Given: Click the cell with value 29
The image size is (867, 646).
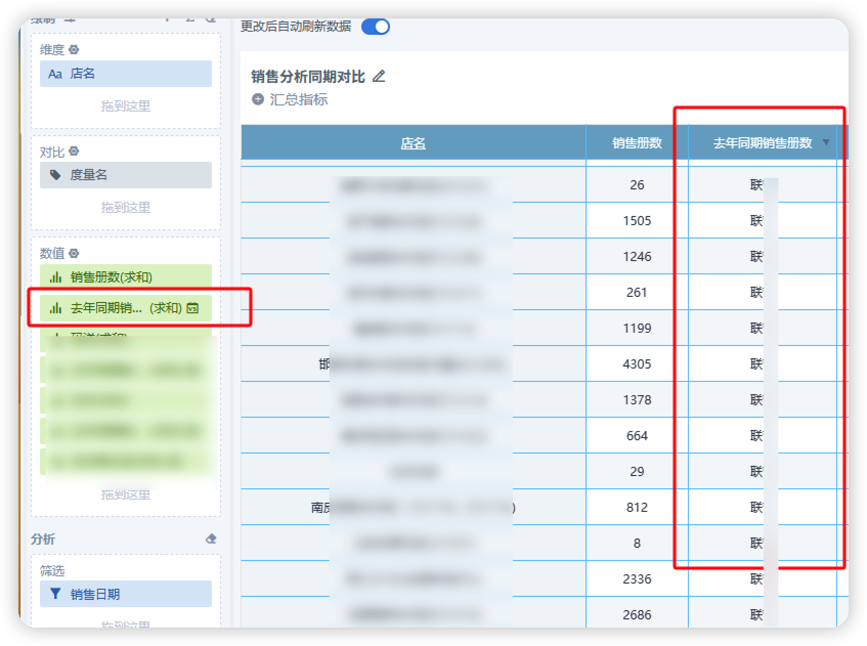Looking at the screenshot, I should 637,471.
